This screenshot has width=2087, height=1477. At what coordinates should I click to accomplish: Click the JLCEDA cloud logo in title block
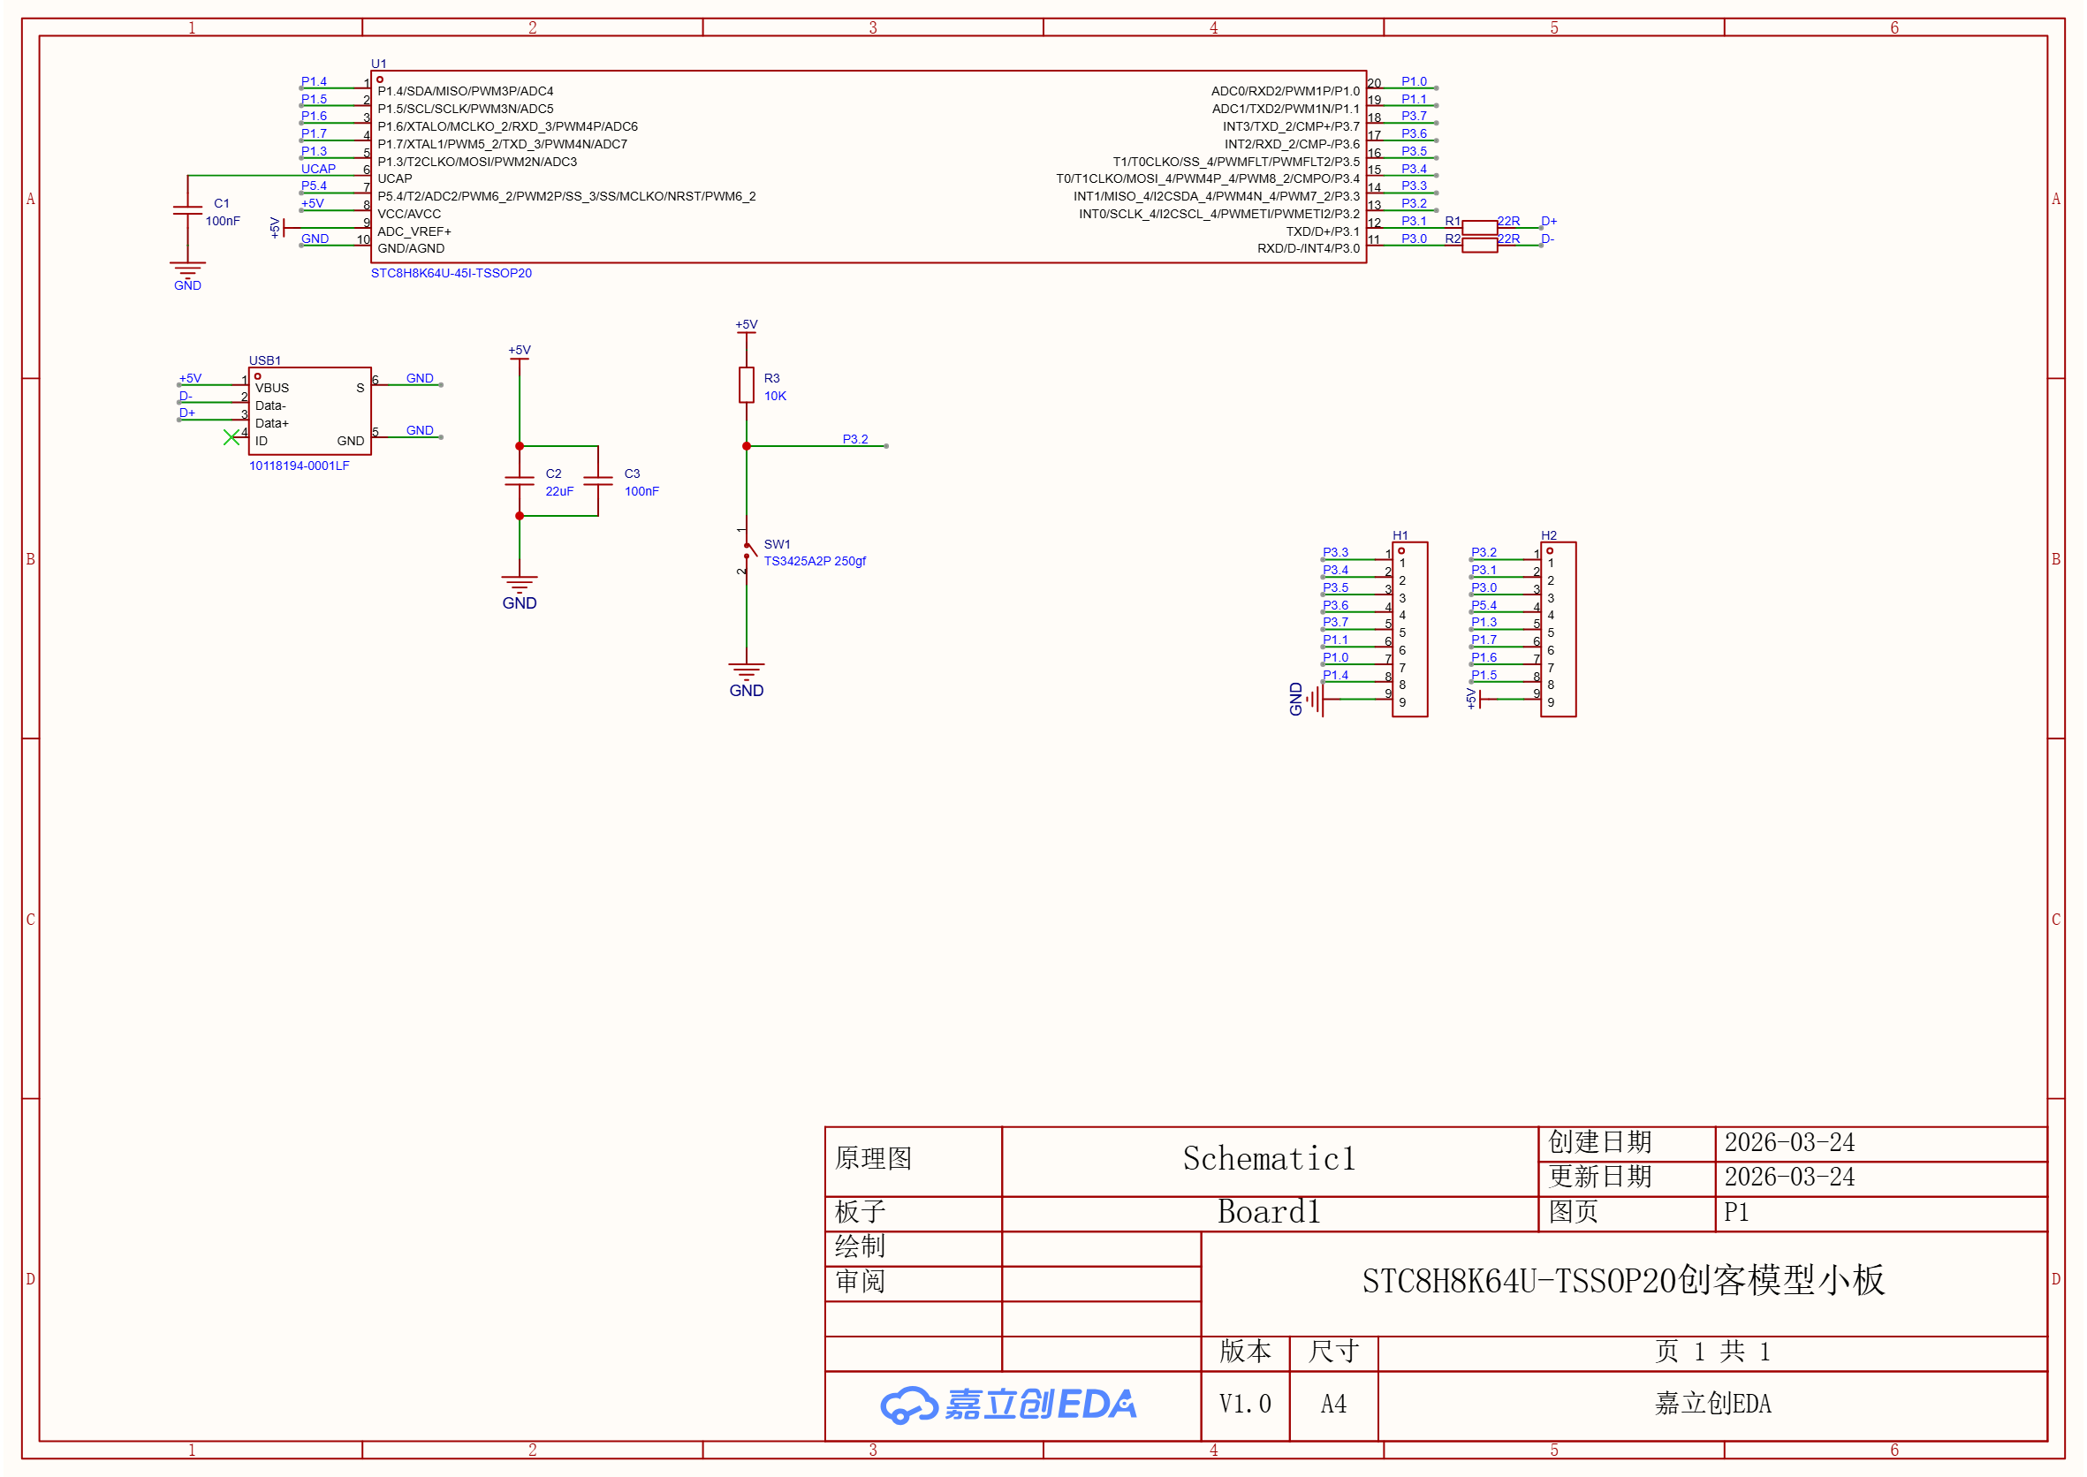point(1008,1405)
